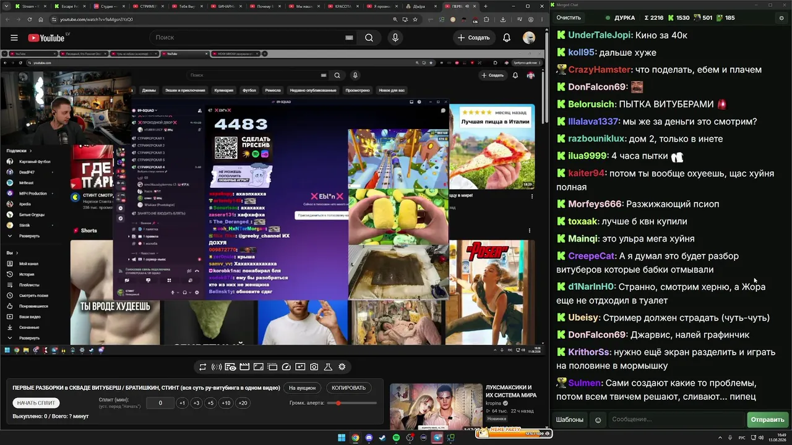Open the browser extensions puzzle icon
792x445 pixels.
pos(486,19)
